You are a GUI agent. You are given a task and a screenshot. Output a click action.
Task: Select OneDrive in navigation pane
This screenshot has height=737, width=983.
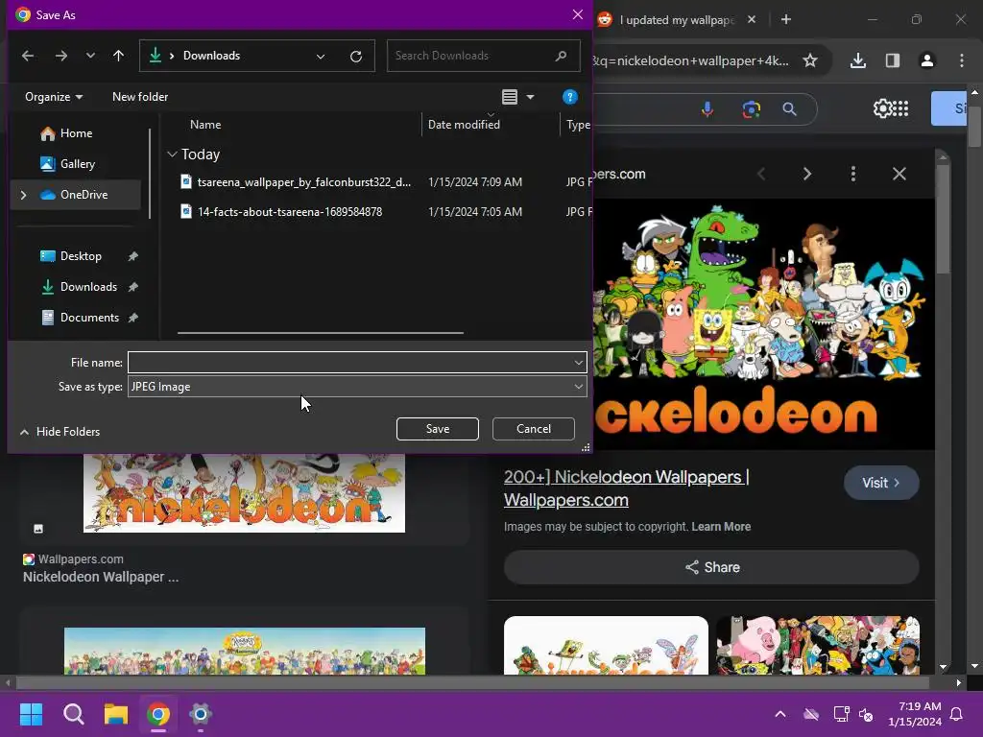coord(84,195)
